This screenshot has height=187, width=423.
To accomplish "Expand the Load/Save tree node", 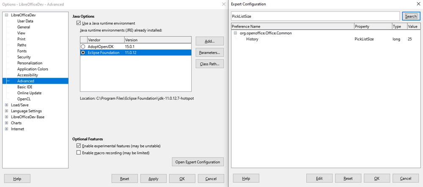I will pyautogui.click(x=6, y=105).
